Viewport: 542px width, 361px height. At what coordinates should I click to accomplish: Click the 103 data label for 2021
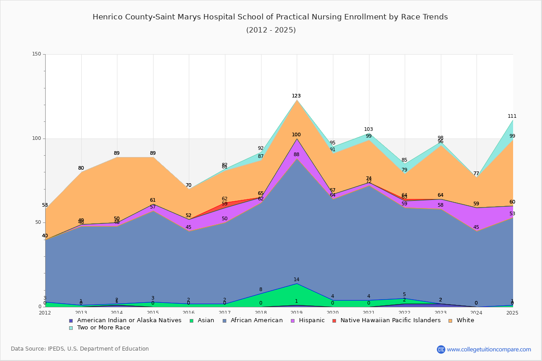(369, 129)
